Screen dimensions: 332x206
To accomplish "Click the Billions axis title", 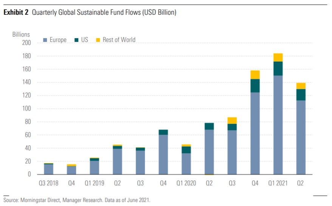I will [21, 35].
